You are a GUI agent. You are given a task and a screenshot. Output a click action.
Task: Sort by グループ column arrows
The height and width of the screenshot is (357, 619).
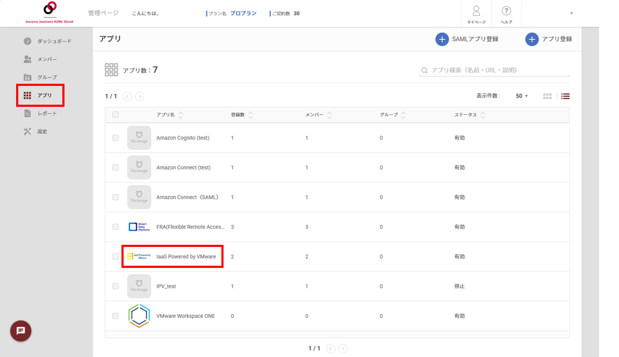[x=404, y=115]
